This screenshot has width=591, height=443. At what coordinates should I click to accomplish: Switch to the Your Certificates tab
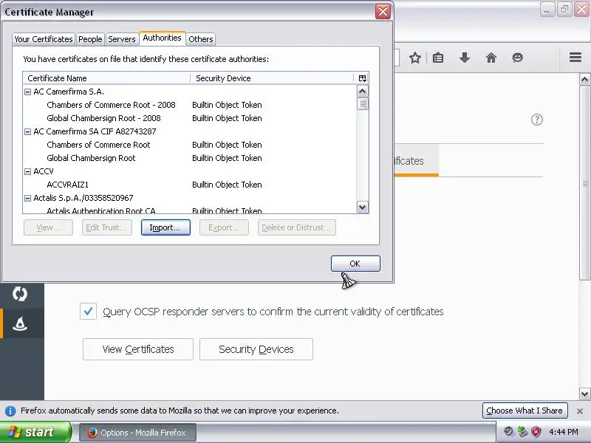point(44,39)
